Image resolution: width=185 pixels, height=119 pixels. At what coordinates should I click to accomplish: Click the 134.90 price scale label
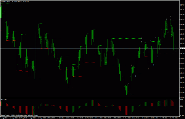pyautogui.click(x=182, y=25)
